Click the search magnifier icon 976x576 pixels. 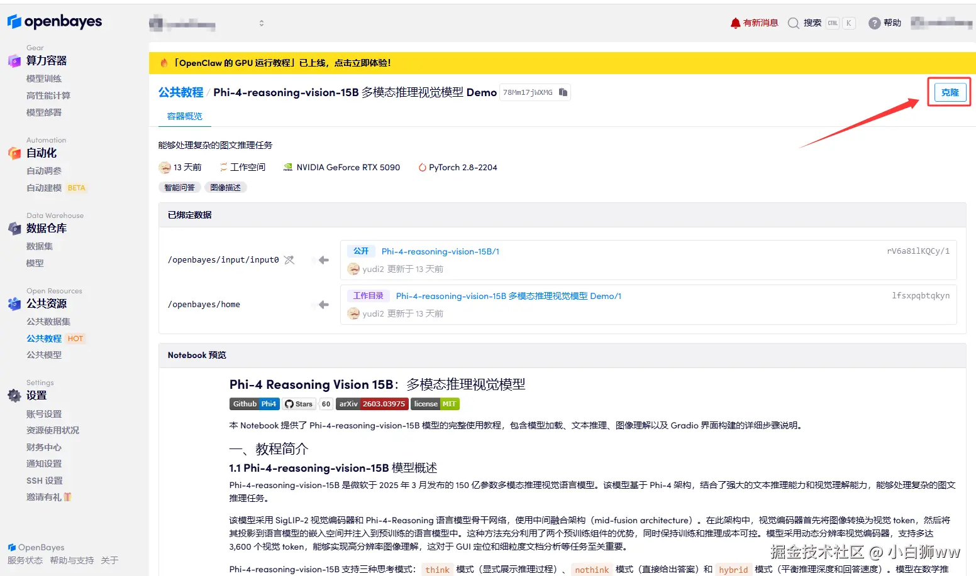coord(794,23)
